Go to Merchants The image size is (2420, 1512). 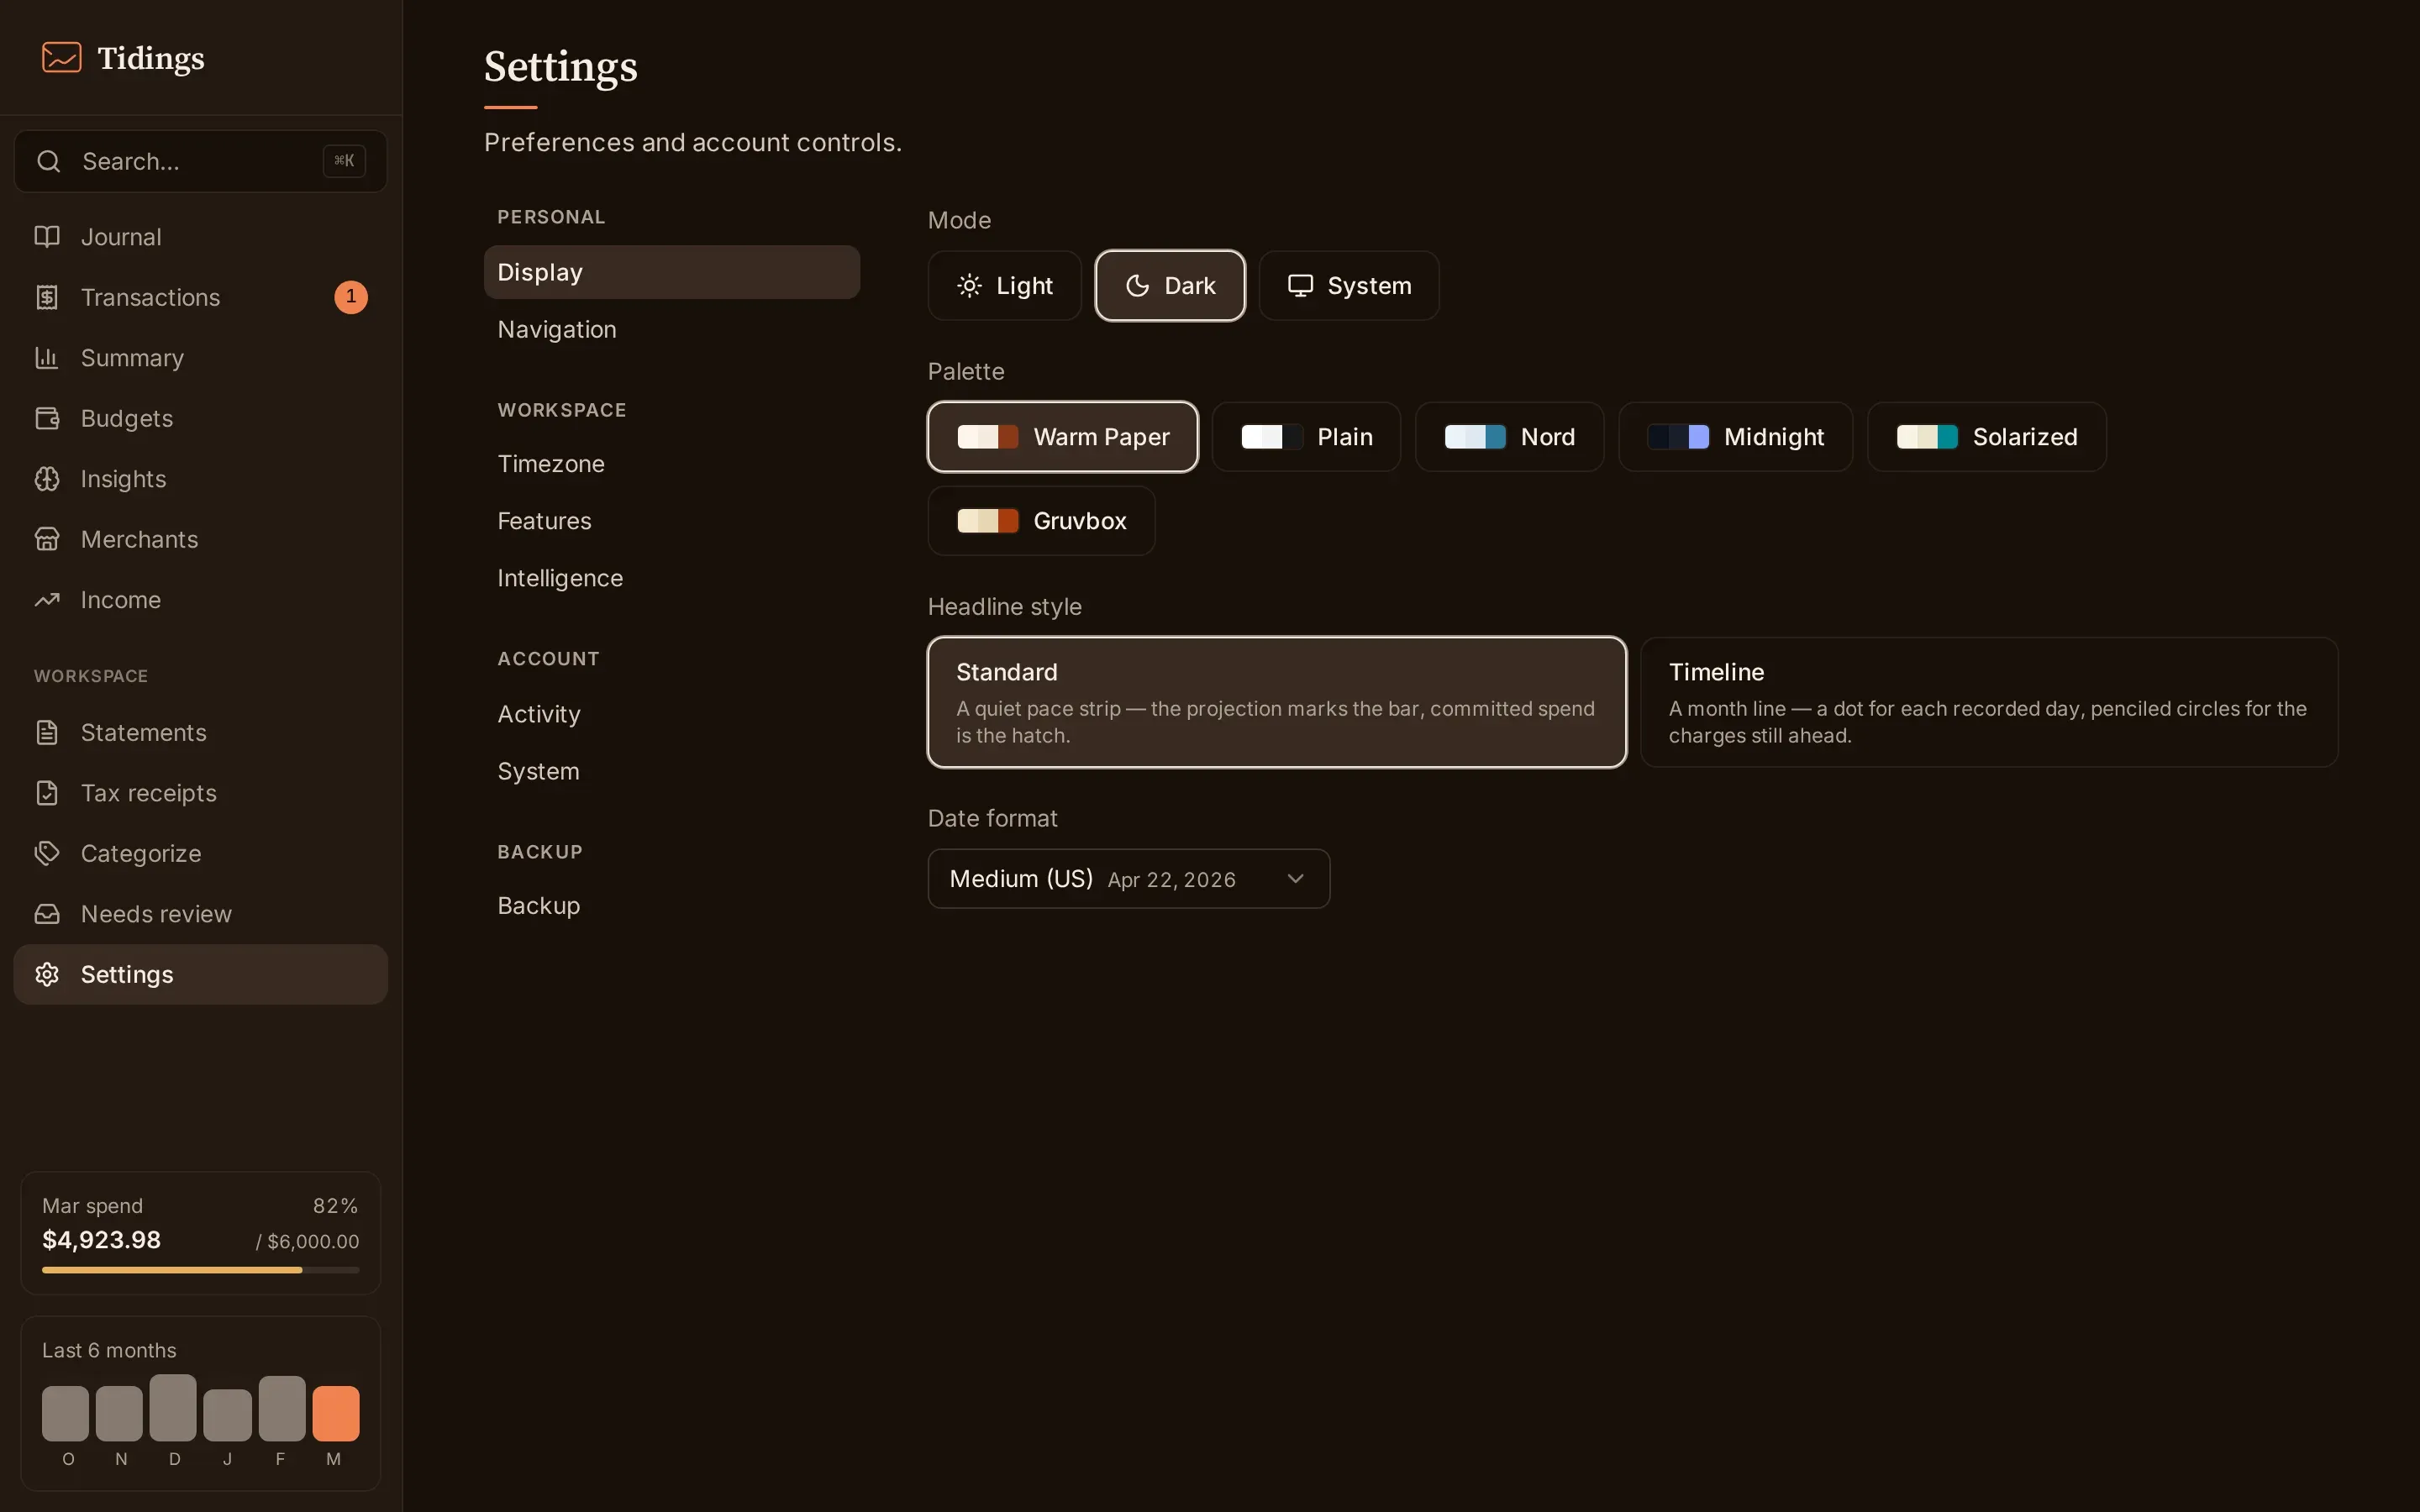[x=200, y=539]
